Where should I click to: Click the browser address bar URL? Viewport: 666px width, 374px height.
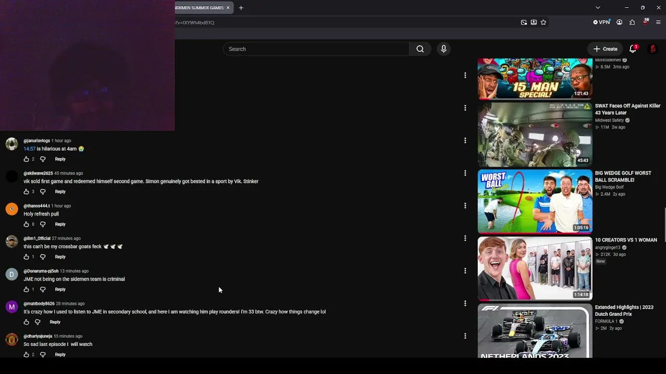[x=195, y=22]
